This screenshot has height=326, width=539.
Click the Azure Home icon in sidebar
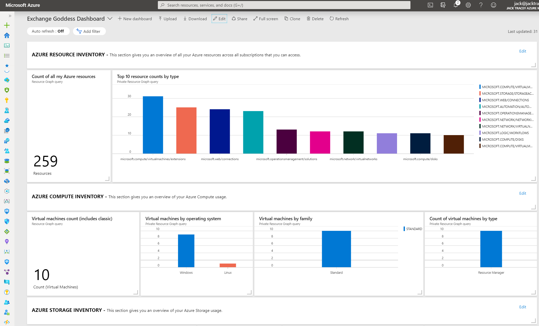click(7, 35)
